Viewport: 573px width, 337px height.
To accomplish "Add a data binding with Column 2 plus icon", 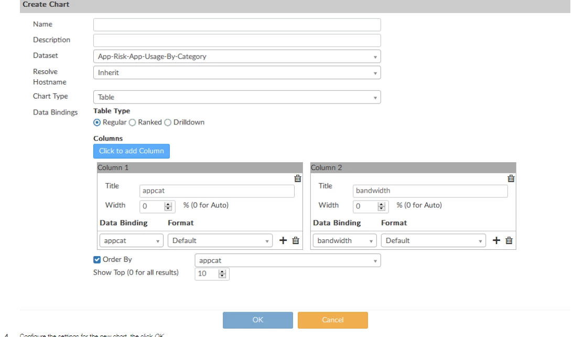I will click(x=496, y=240).
